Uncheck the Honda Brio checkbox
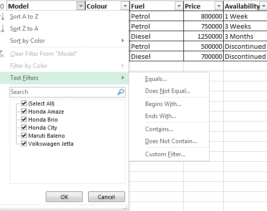The image size is (267, 211). tap(24, 120)
